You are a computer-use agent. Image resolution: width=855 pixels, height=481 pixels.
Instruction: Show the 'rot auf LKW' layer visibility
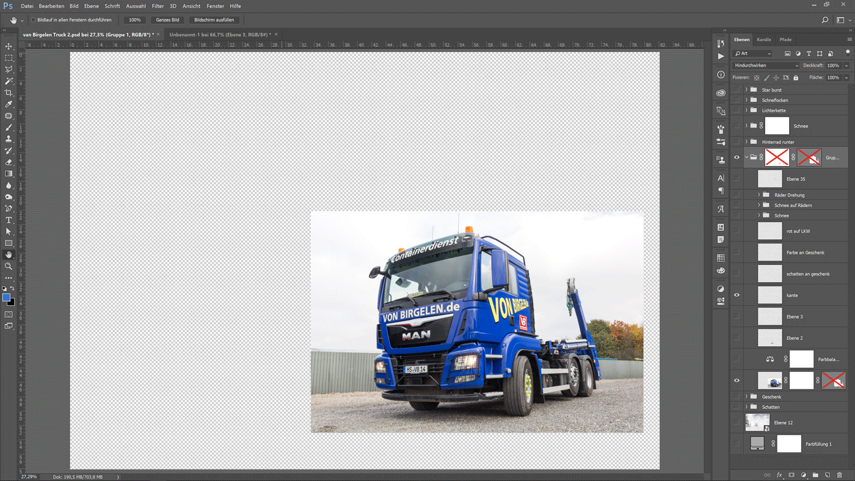(737, 231)
